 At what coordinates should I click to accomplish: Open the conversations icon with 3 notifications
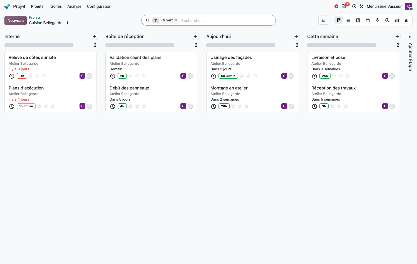344,6
